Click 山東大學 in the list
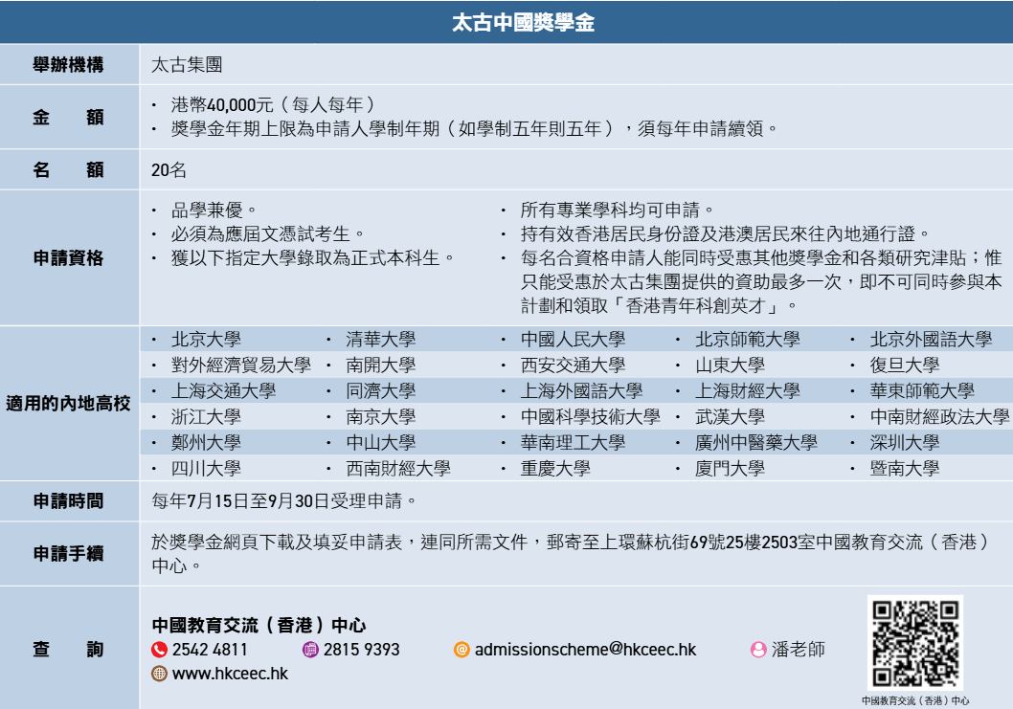The width and height of the screenshot is (1013, 709). click(730, 366)
